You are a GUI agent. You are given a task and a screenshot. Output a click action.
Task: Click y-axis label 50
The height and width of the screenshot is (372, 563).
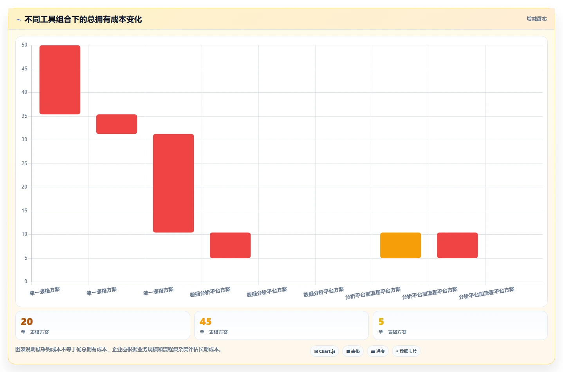click(24, 45)
